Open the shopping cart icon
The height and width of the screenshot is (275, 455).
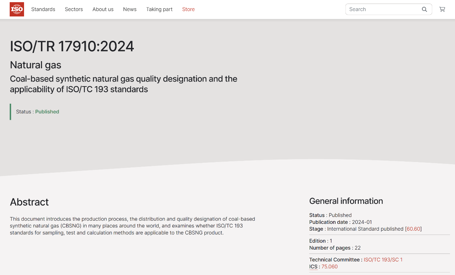(442, 9)
